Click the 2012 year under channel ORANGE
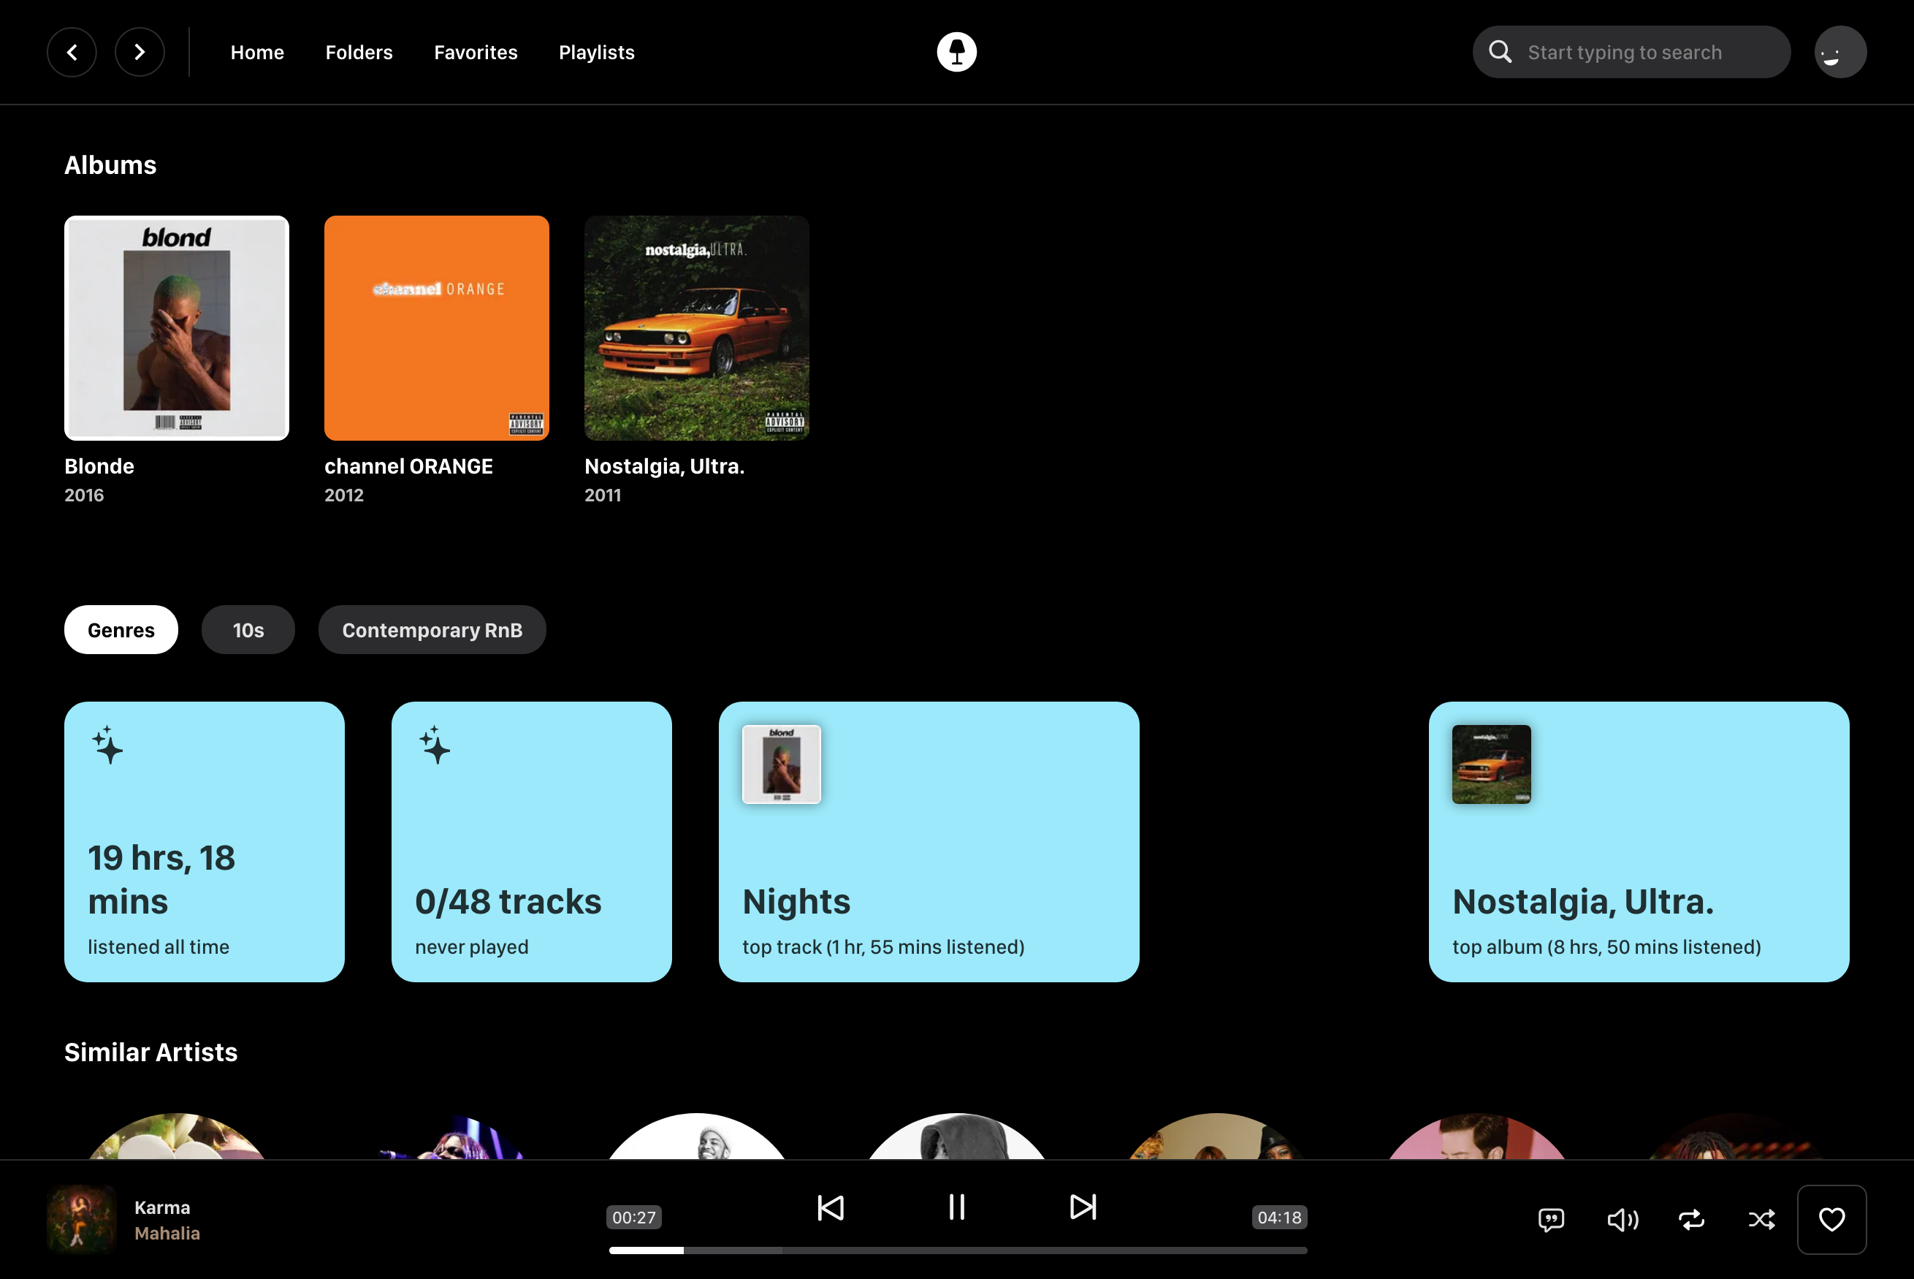 344,495
